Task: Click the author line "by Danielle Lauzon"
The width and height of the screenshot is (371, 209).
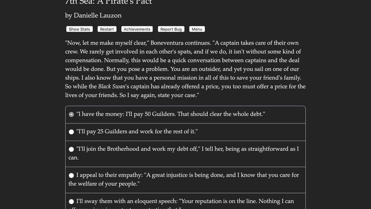Action: (x=93, y=15)
